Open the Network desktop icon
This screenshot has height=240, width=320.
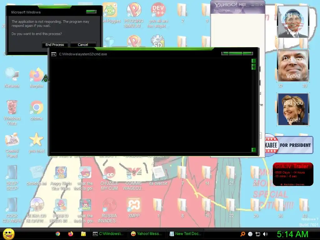12,77
